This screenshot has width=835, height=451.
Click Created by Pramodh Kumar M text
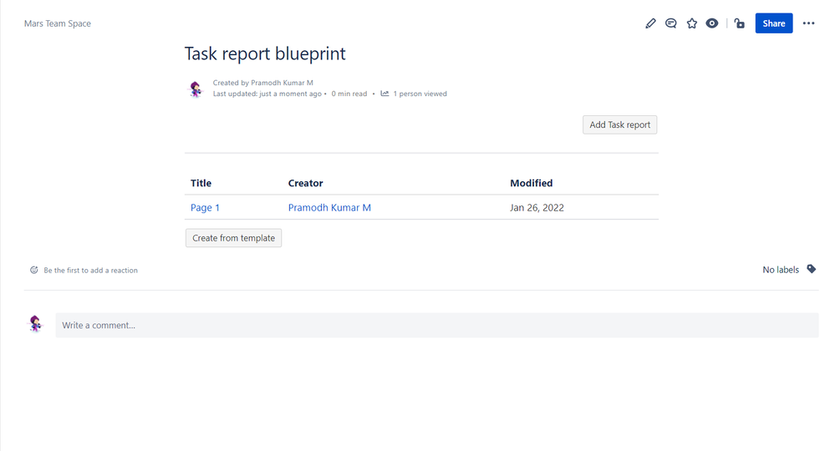[x=263, y=83]
